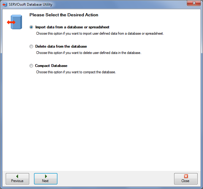Click the 'Please Select the Desired Action' heading
Viewport: 203px width, 189px height.
(x=64, y=15)
